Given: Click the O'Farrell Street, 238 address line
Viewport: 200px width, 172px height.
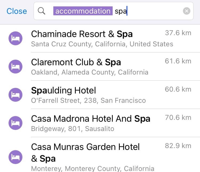Looking at the screenshot, I should (88, 101).
